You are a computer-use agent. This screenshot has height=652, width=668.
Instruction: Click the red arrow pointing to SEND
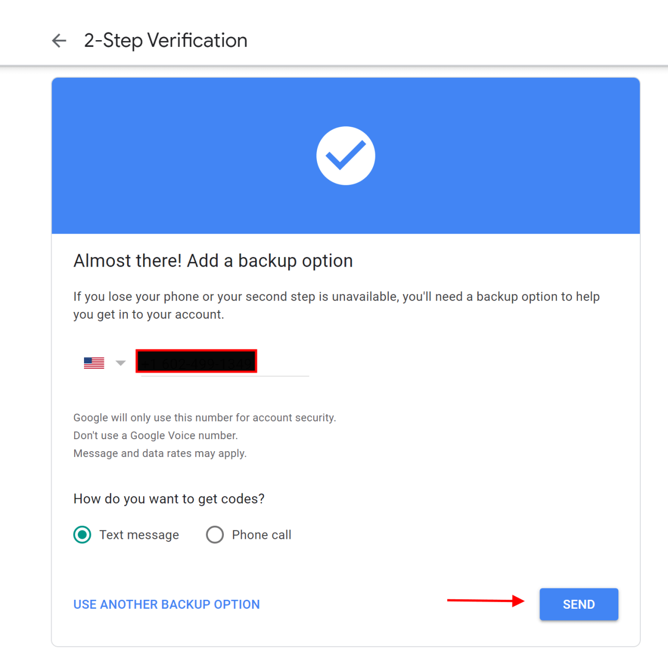click(x=486, y=601)
